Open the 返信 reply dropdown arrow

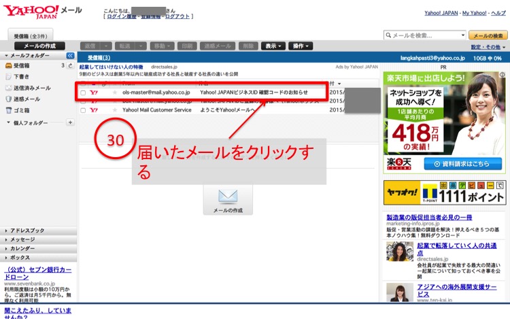click(x=106, y=46)
